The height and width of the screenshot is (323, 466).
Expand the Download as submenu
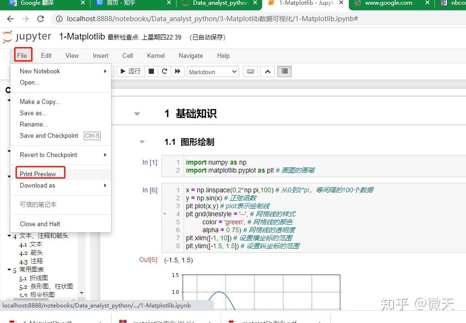click(x=37, y=185)
